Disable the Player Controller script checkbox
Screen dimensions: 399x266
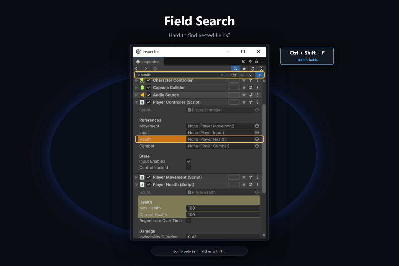click(x=149, y=102)
